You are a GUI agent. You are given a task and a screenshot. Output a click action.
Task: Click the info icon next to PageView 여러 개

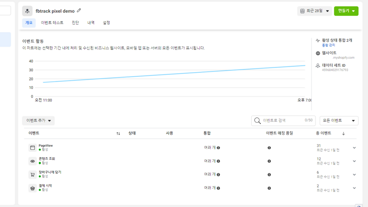pyautogui.click(x=218, y=148)
